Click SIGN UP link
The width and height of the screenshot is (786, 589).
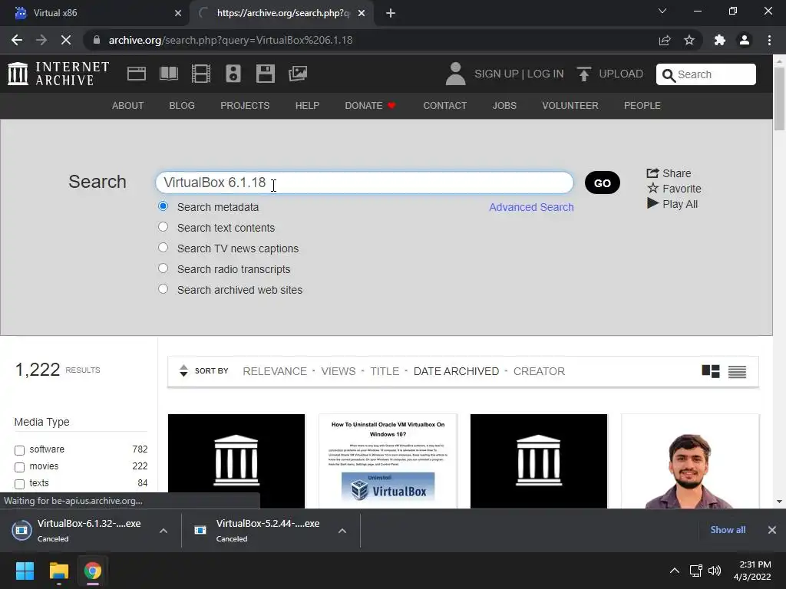[497, 74]
